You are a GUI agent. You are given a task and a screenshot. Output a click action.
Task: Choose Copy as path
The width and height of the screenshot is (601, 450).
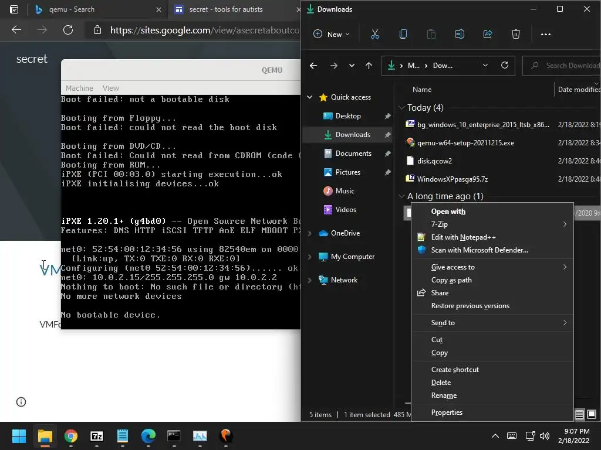click(492, 280)
